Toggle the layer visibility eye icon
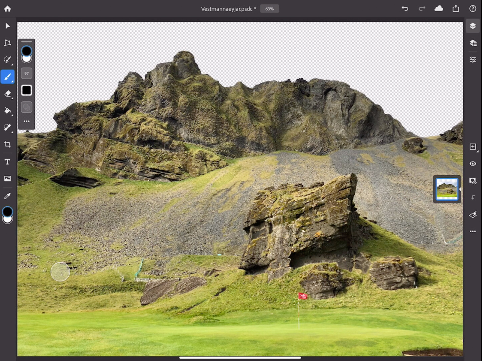This screenshot has width=482, height=361. coord(472,163)
